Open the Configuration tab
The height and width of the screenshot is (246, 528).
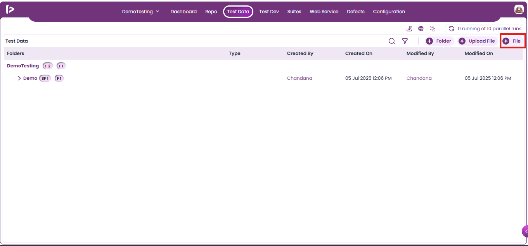click(x=389, y=12)
